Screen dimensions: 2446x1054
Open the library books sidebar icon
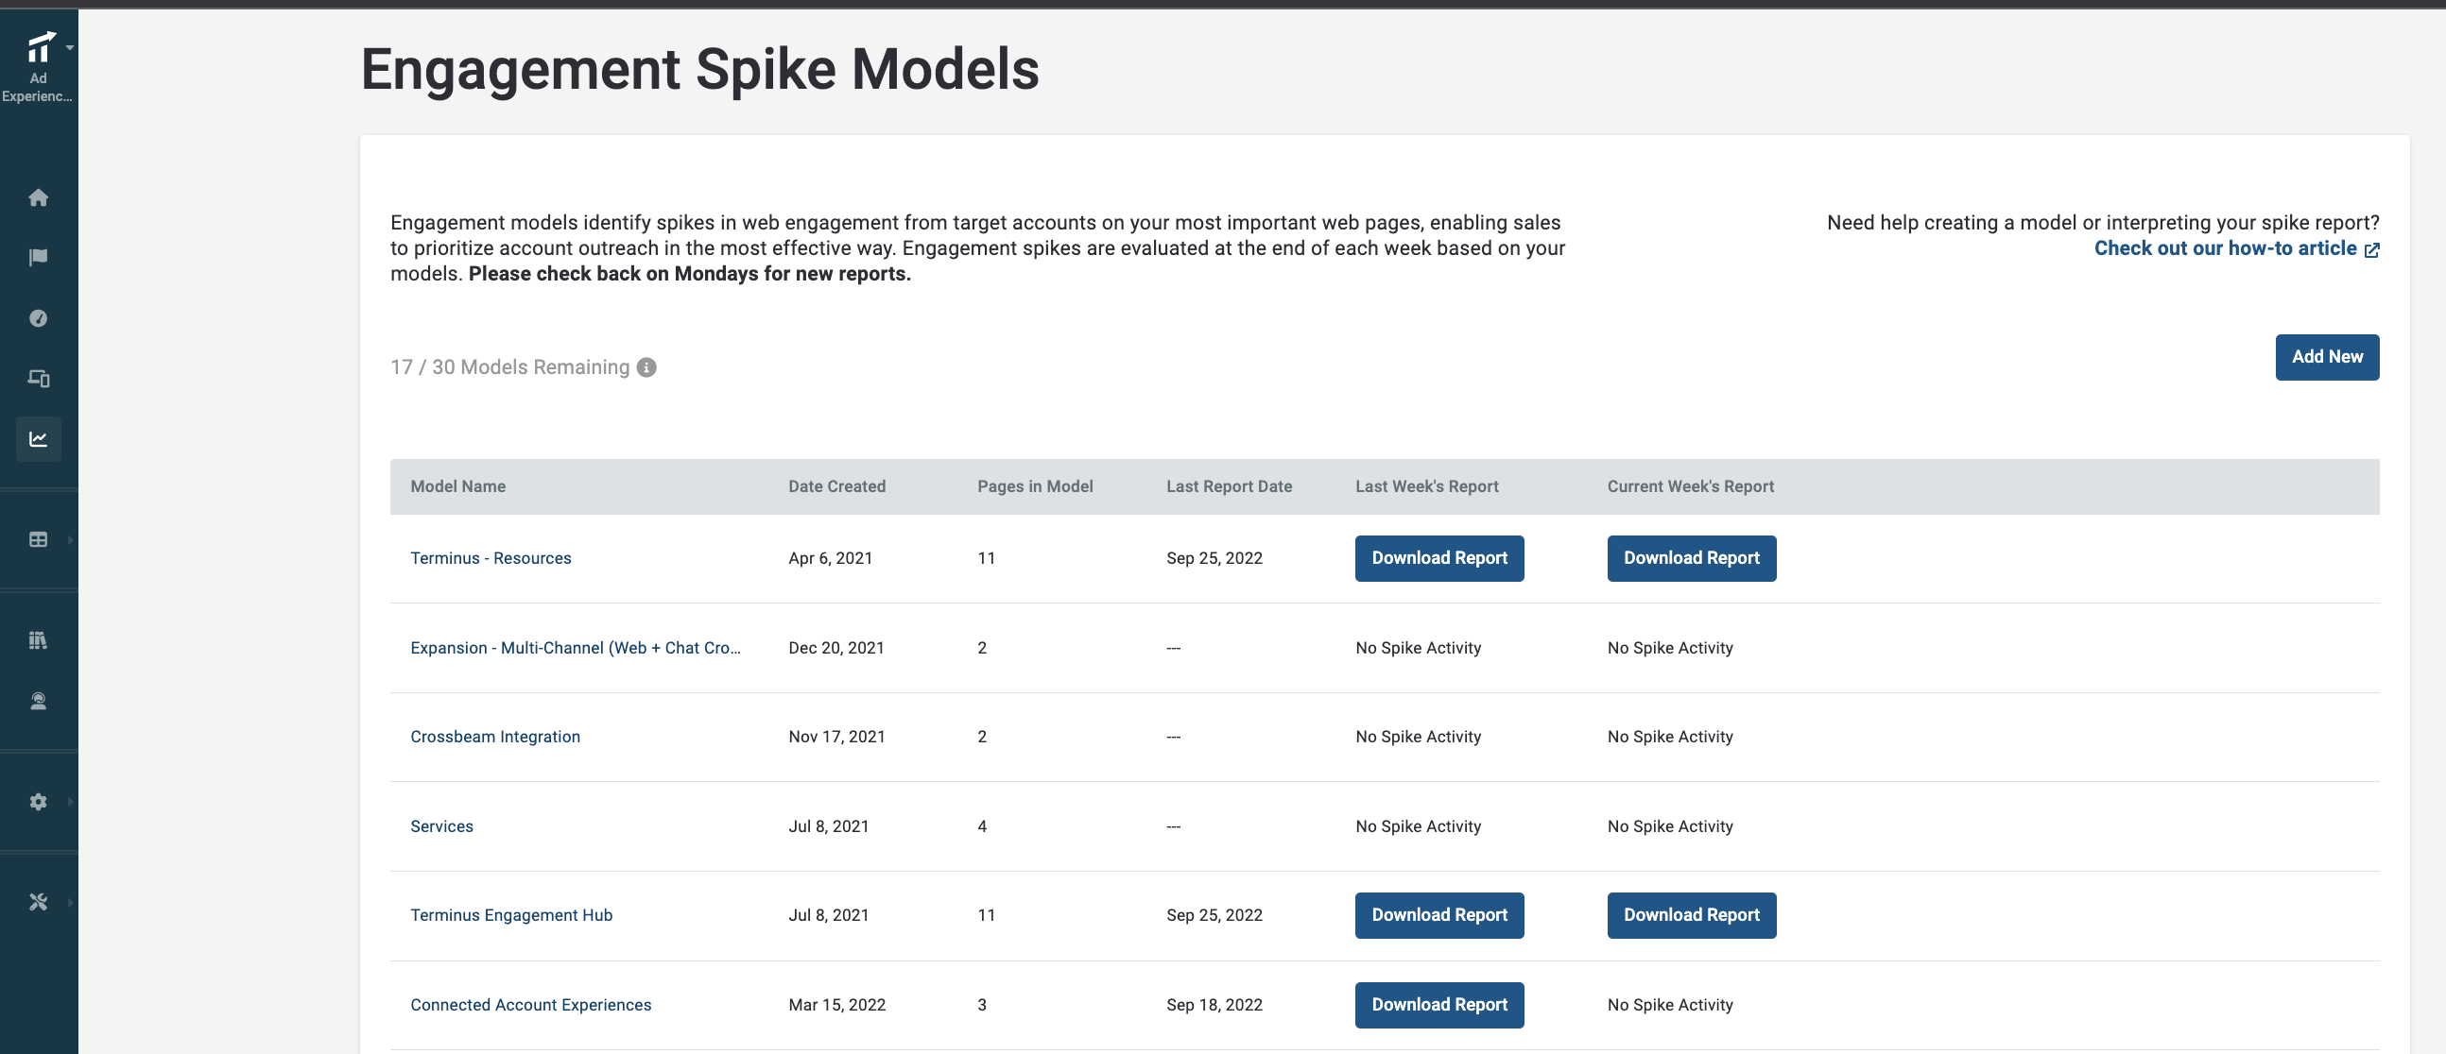tap(38, 640)
